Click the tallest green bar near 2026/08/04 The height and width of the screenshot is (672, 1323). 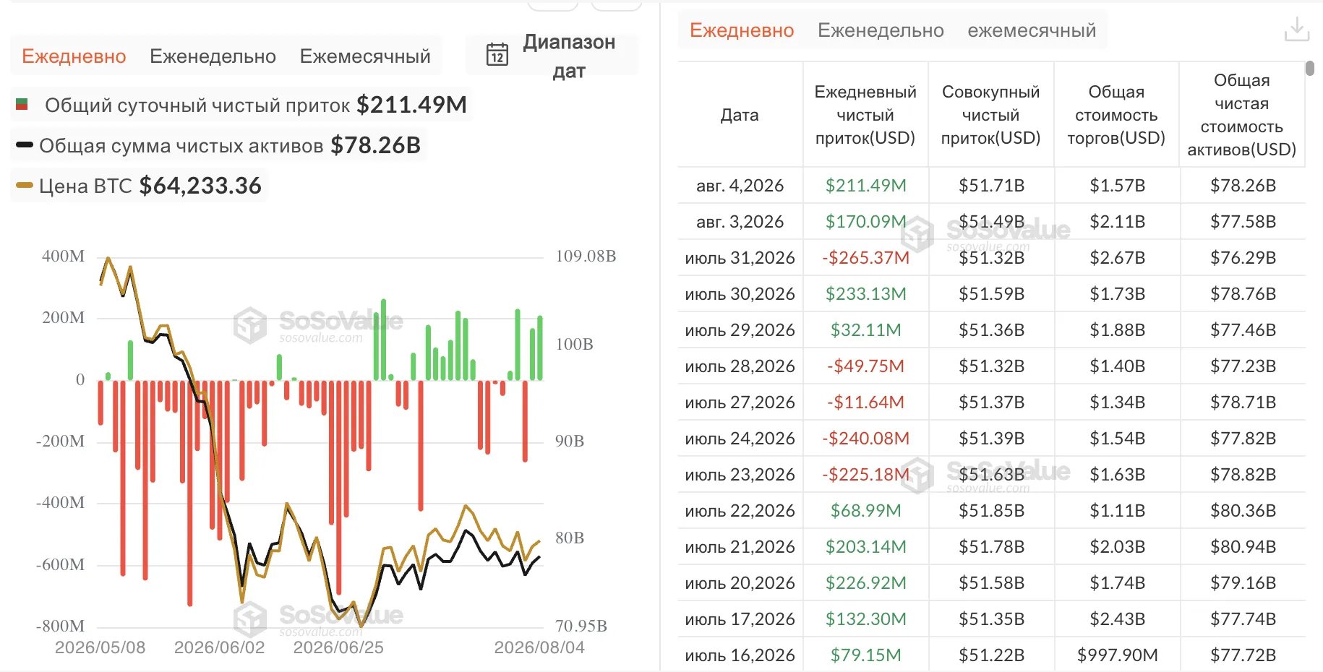(518, 345)
